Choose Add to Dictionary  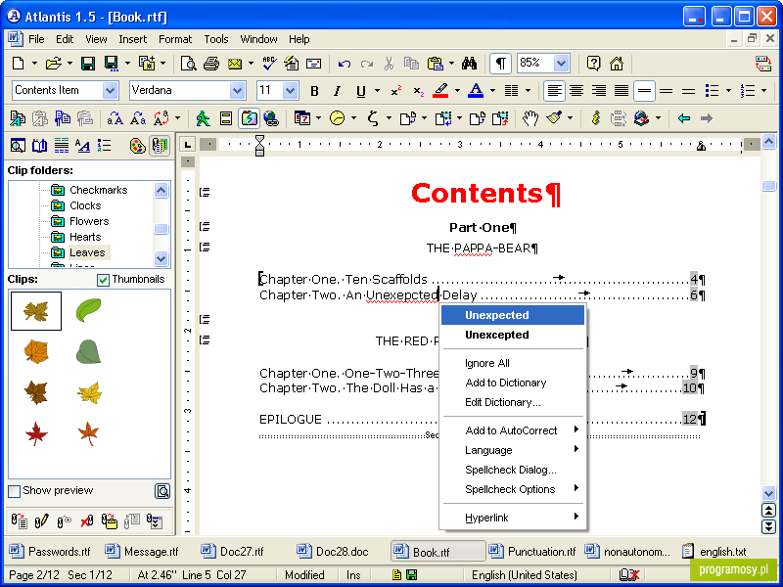coord(513,383)
